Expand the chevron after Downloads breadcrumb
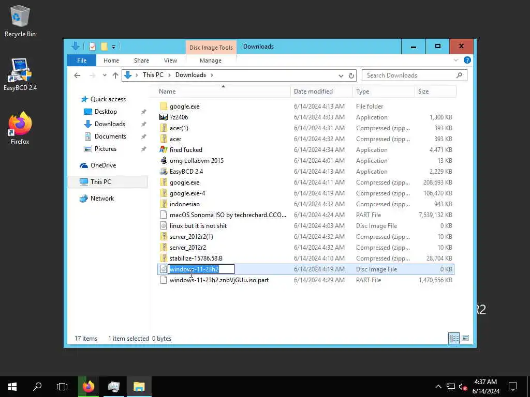 click(x=212, y=75)
